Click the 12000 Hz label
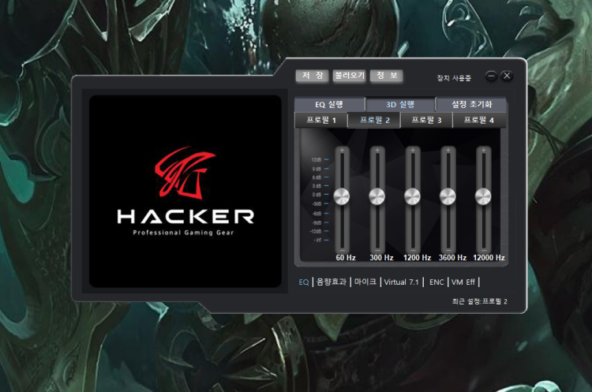Image resolution: width=592 pixels, height=392 pixels. click(x=489, y=258)
